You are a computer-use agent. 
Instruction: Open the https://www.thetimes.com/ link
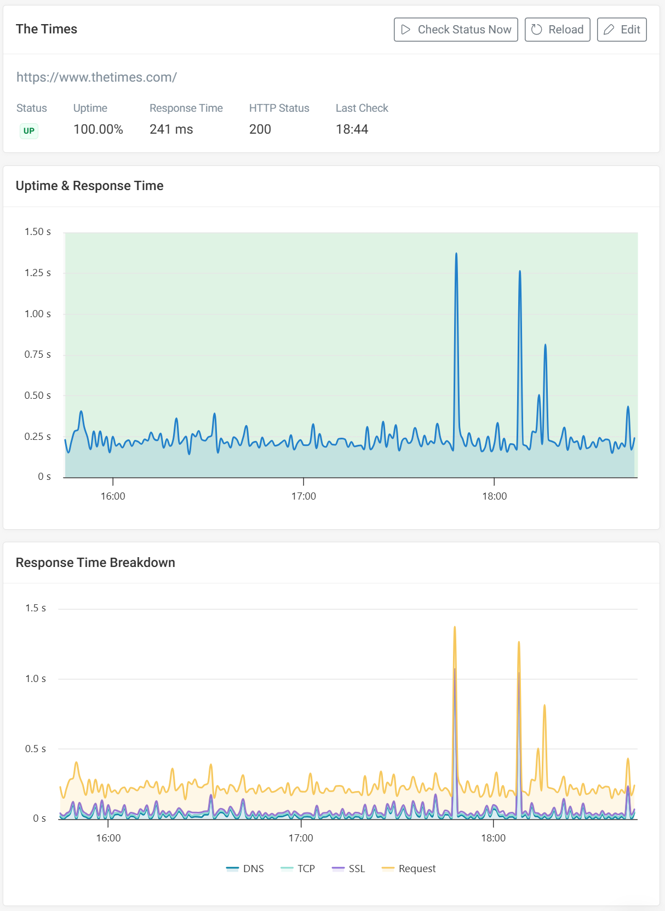96,77
